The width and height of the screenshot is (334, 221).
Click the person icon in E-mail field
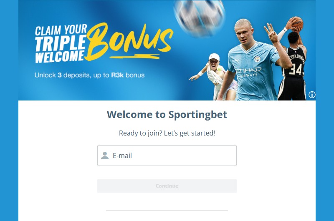(x=105, y=156)
